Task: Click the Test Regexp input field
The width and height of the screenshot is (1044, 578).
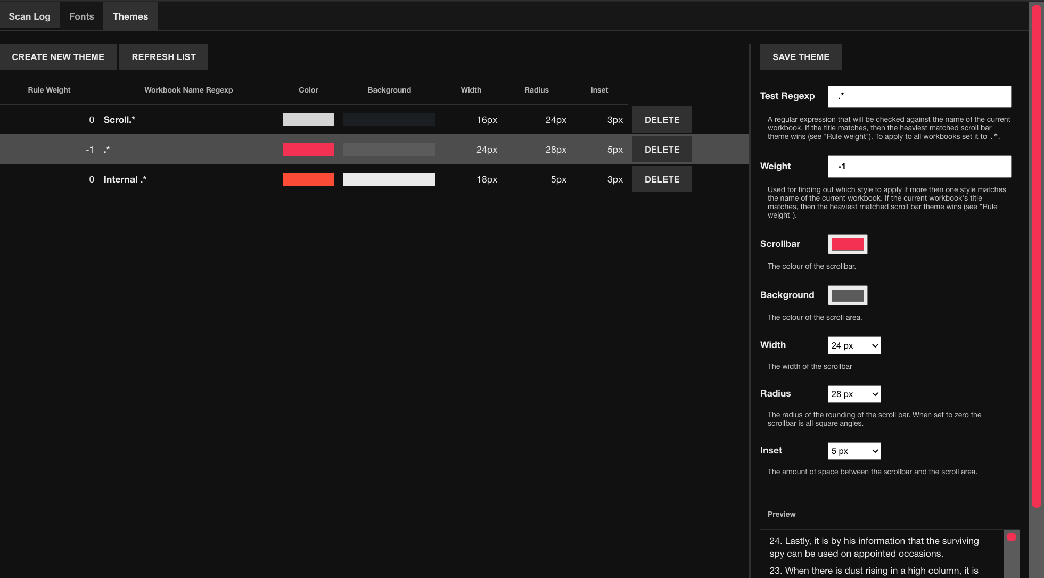Action: coord(919,96)
